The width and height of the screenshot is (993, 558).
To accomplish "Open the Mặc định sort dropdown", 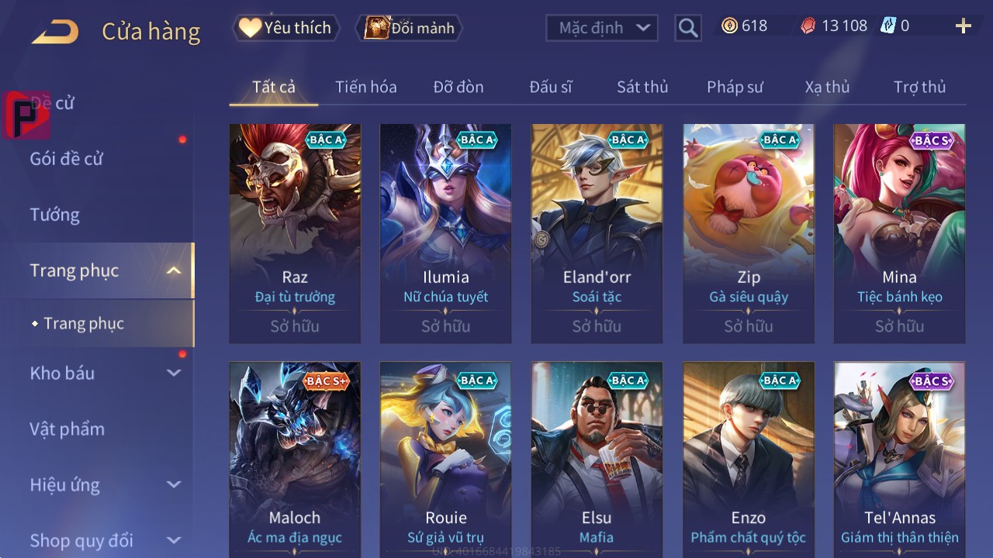I will [602, 28].
